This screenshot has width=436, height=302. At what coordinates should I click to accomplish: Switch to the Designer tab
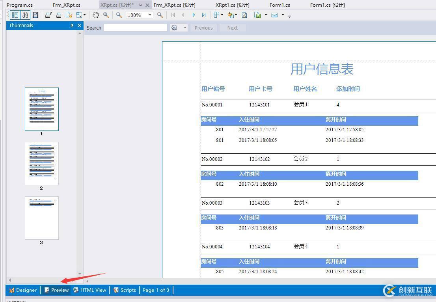pyautogui.click(x=23, y=290)
